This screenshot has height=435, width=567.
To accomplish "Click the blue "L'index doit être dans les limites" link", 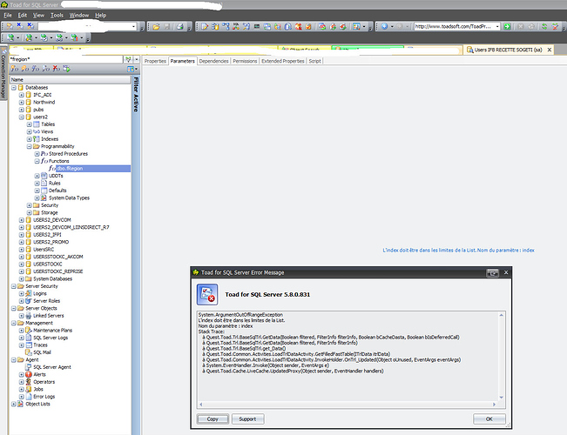I will pos(458,250).
